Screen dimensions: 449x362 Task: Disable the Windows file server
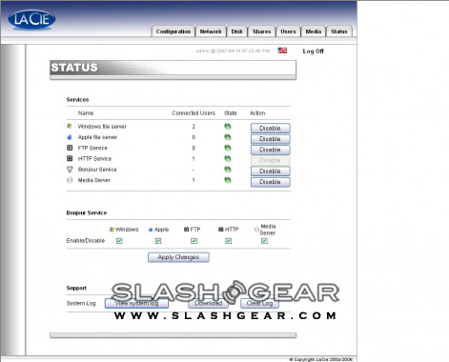point(270,128)
